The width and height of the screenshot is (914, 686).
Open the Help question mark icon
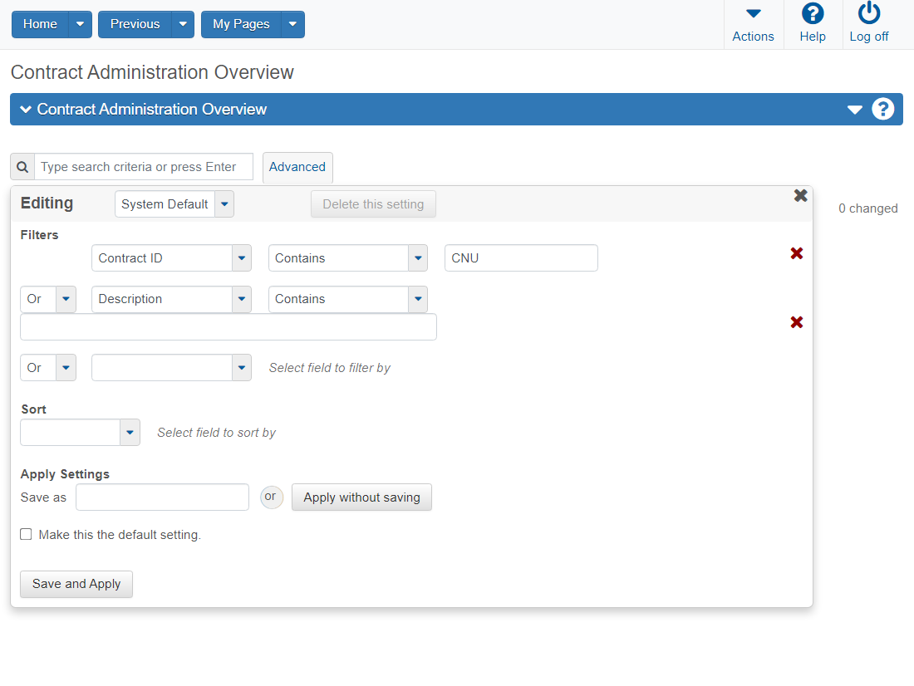(x=813, y=13)
